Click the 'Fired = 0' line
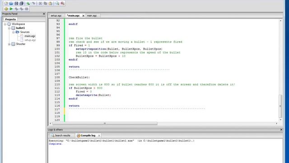 pyautogui.click(x=84, y=91)
